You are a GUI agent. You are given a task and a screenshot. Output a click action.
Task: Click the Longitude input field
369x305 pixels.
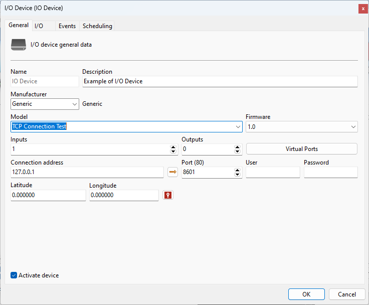click(124, 195)
